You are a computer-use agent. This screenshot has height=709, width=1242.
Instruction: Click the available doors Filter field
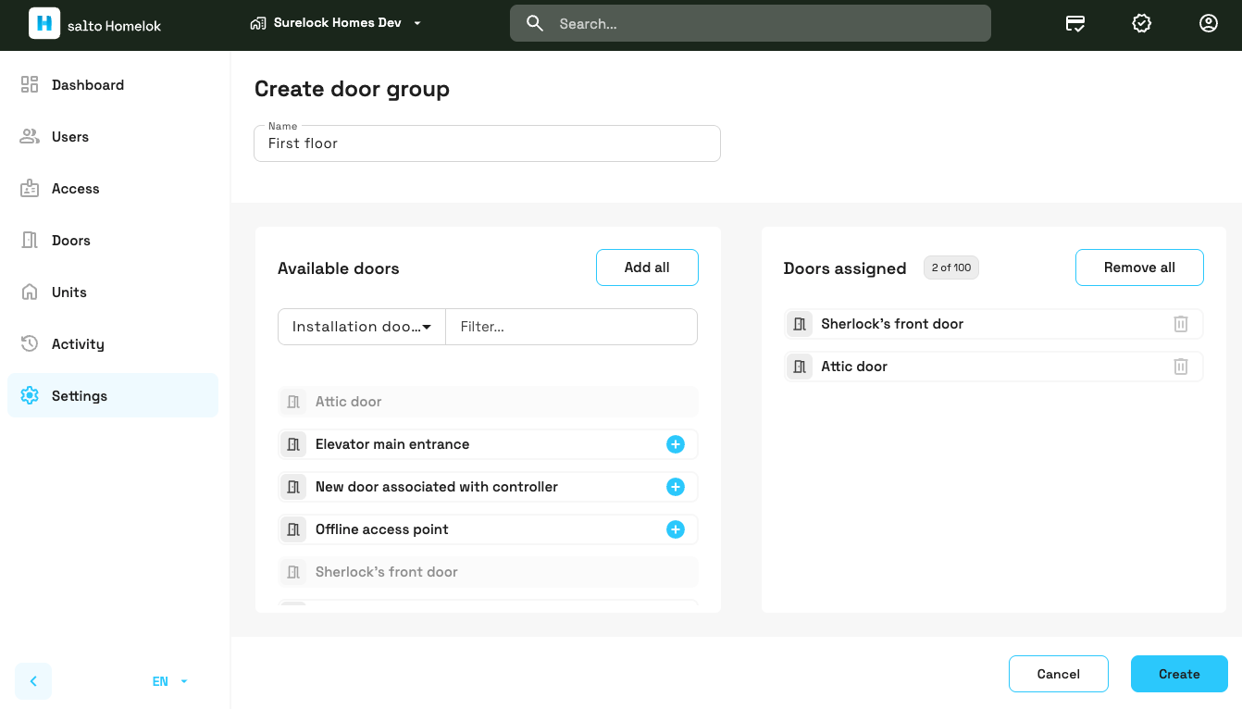point(572,327)
